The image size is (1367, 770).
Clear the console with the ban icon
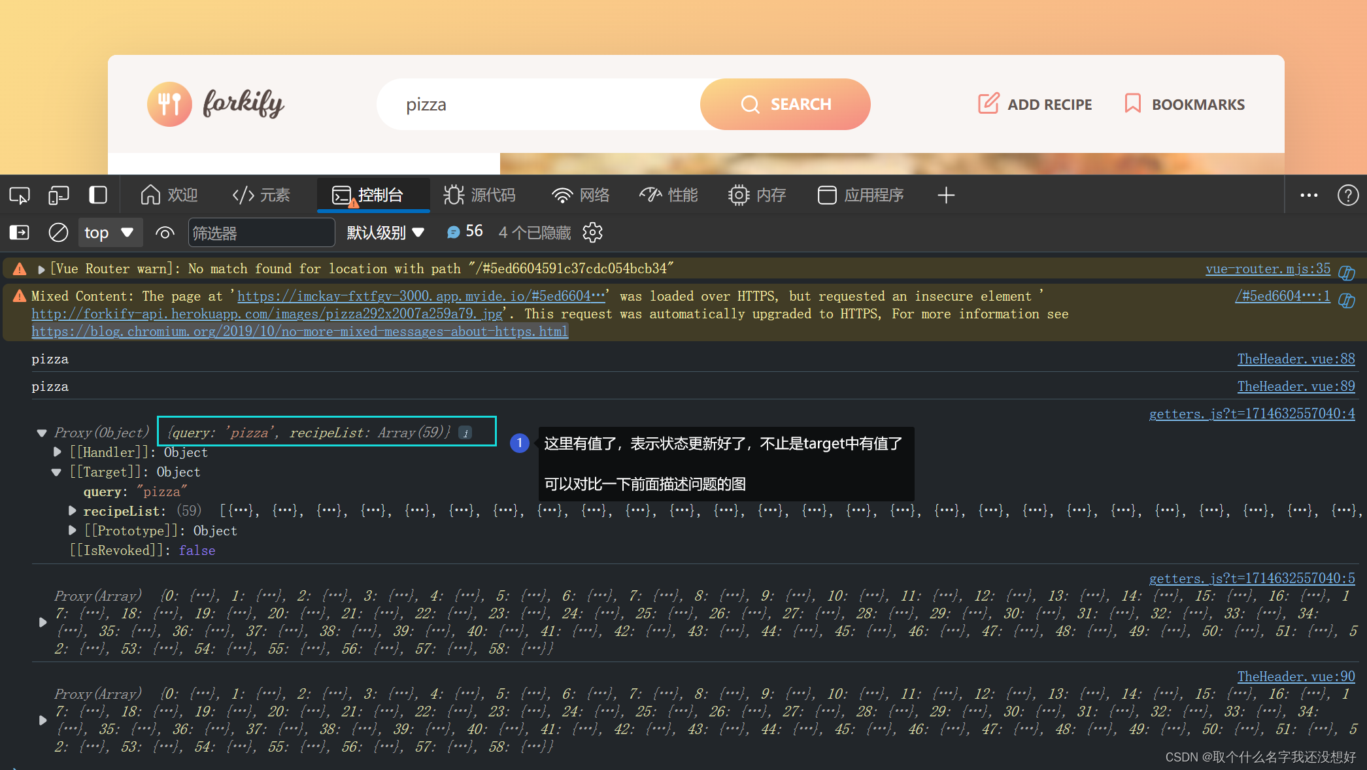click(58, 232)
